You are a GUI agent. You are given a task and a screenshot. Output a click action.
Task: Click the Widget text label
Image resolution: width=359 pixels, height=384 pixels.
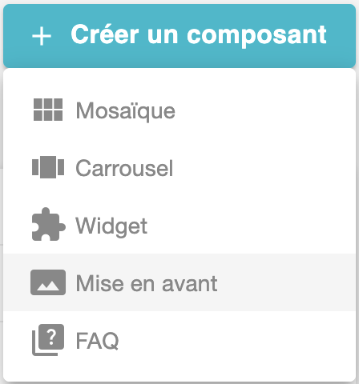[111, 226]
